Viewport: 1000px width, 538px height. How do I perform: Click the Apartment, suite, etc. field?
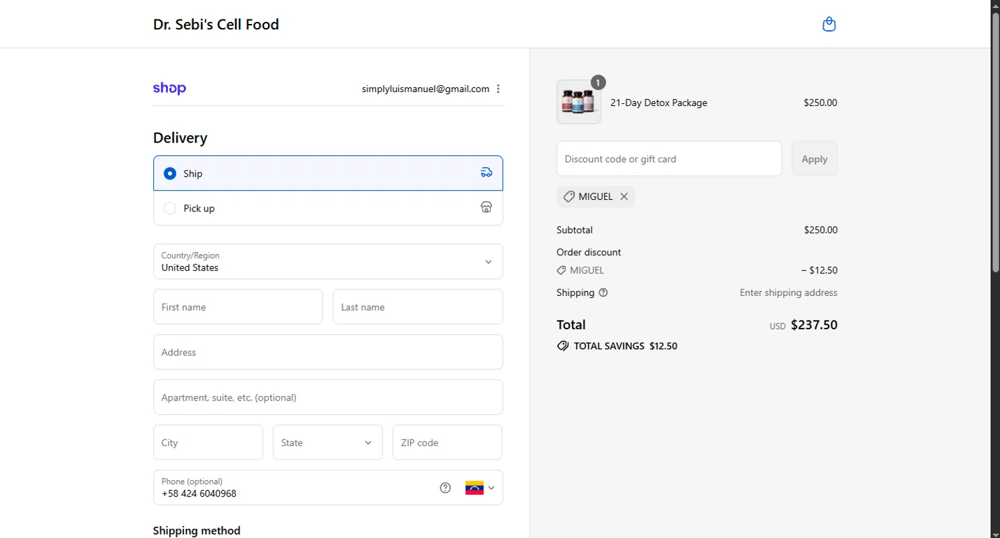pos(328,397)
